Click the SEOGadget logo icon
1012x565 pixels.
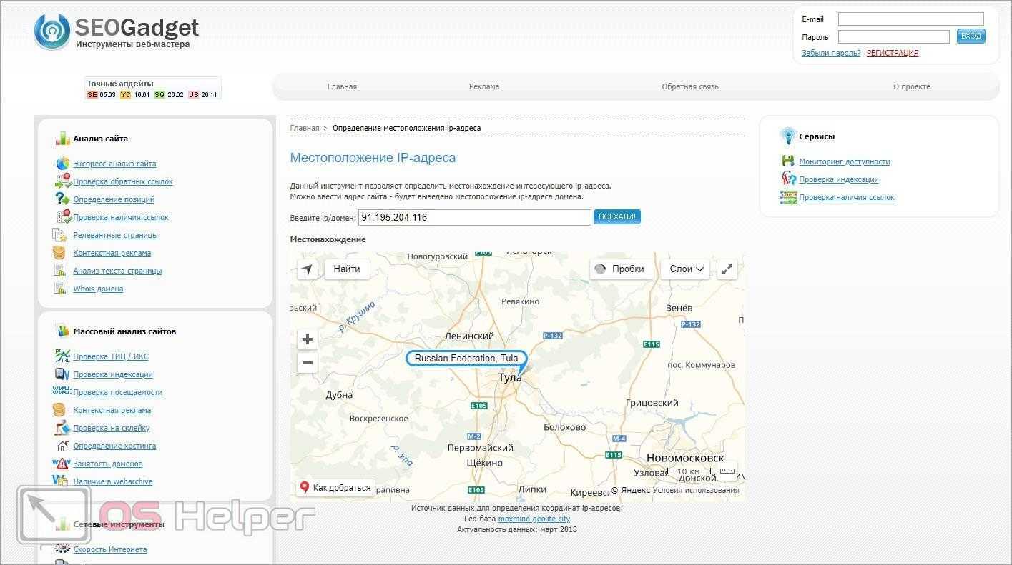pyautogui.click(x=52, y=31)
